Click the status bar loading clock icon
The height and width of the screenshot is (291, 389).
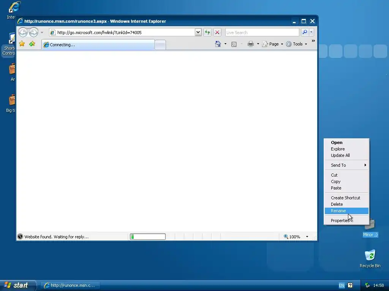tap(20, 237)
